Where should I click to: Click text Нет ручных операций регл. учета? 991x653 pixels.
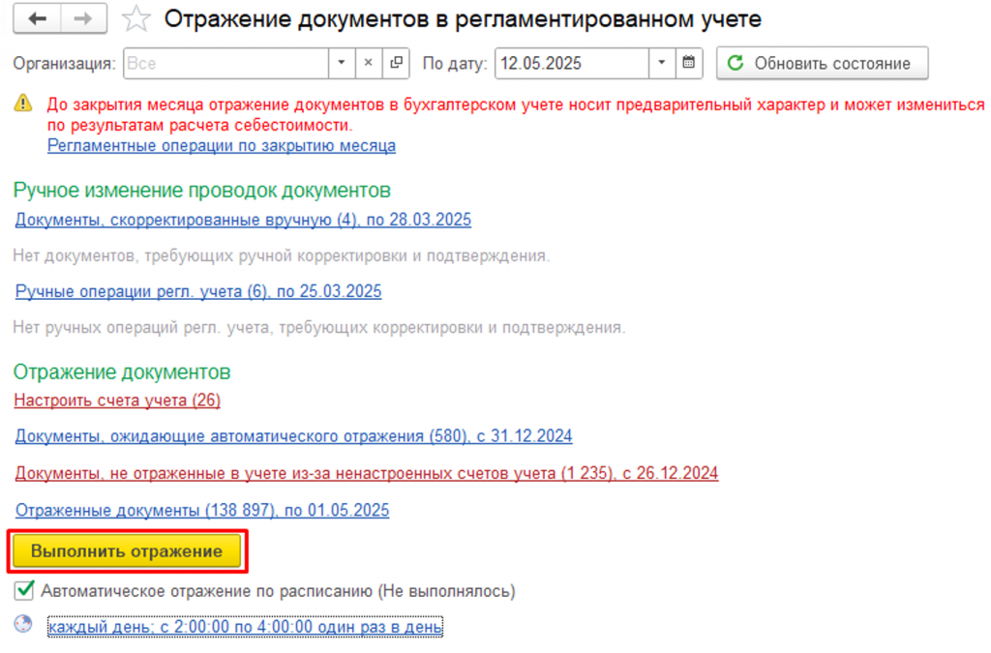tap(319, 328)
